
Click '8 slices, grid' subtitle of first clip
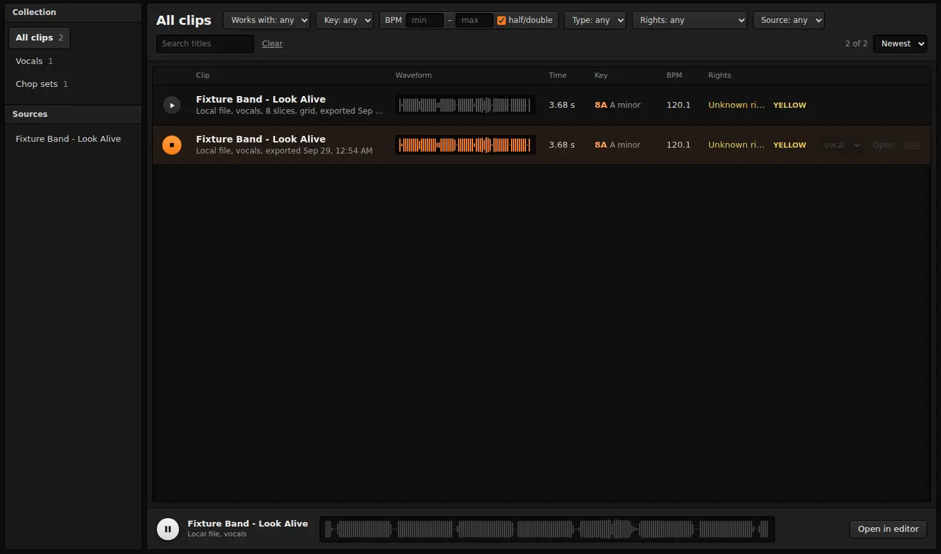291,111
